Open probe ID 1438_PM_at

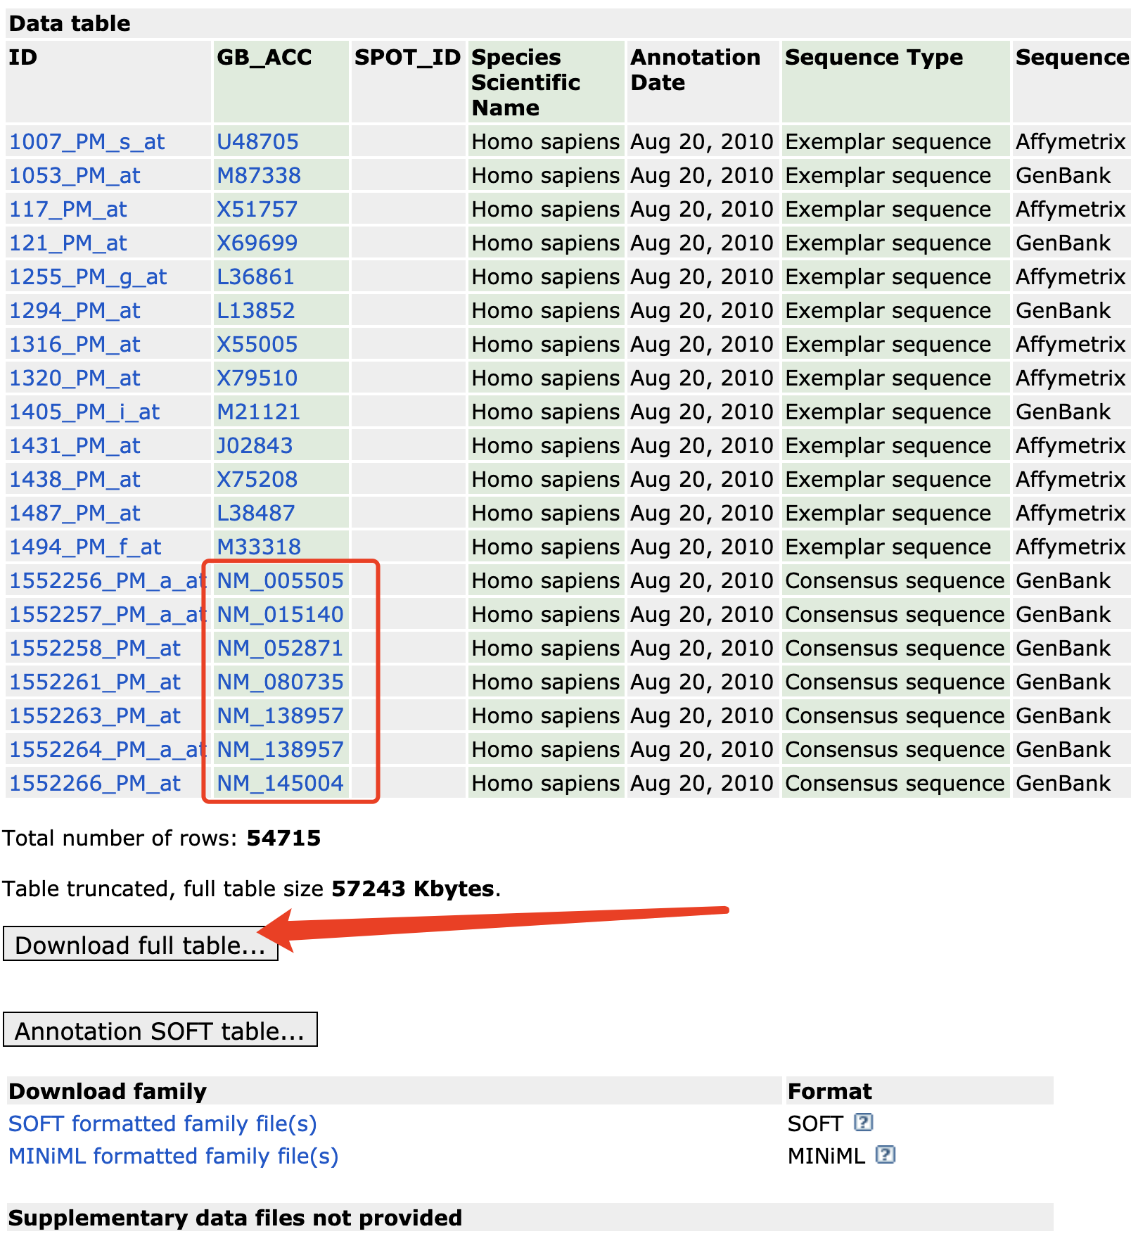75,480
